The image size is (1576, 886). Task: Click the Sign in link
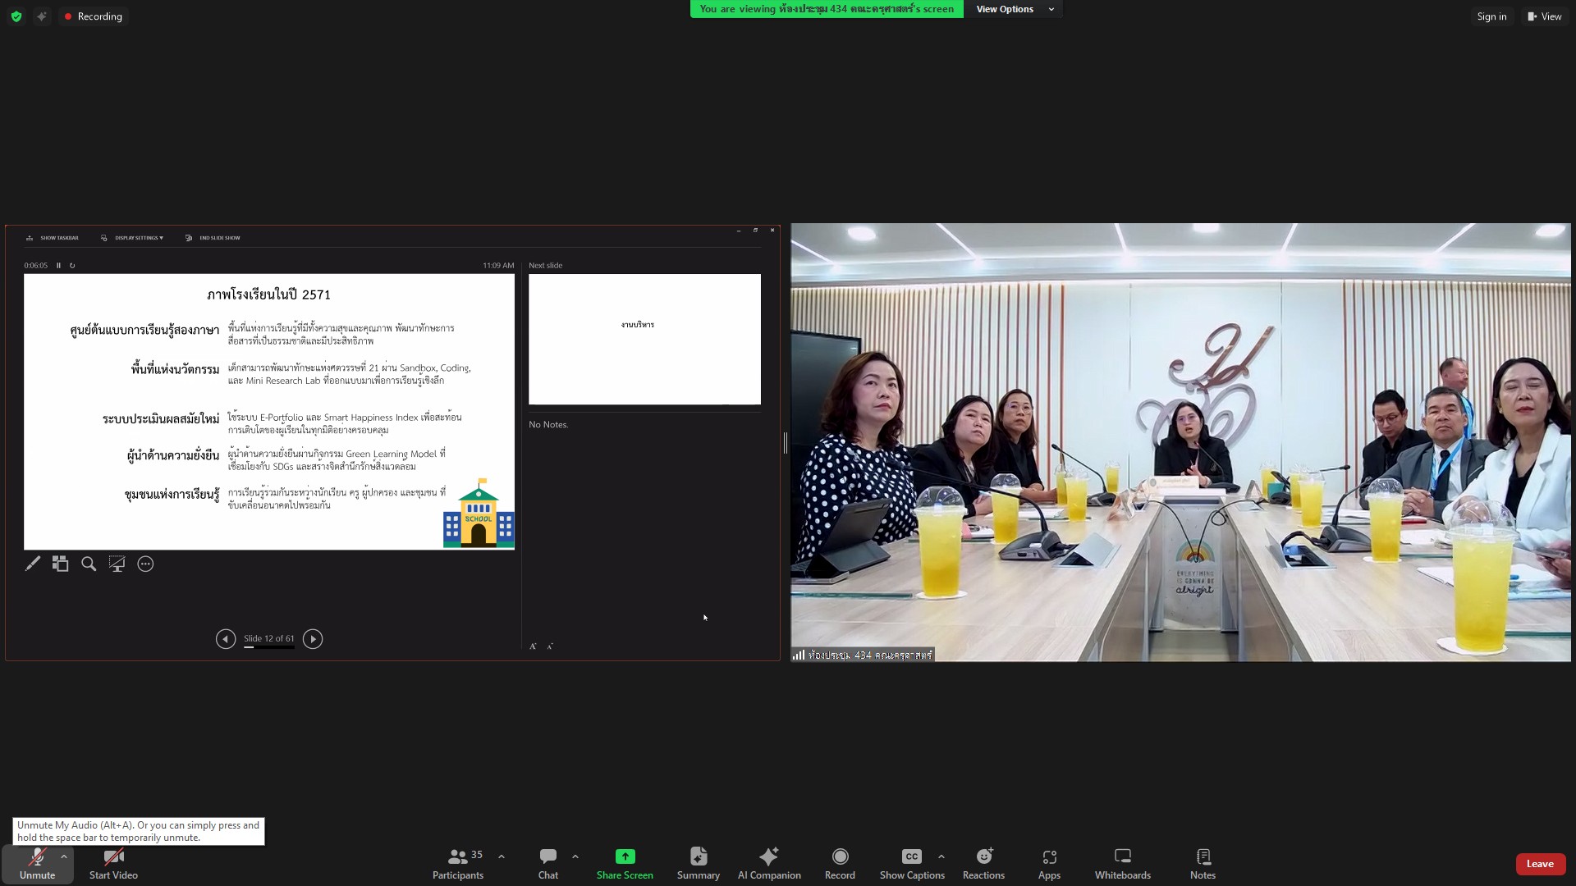[x=1491, y=16]
